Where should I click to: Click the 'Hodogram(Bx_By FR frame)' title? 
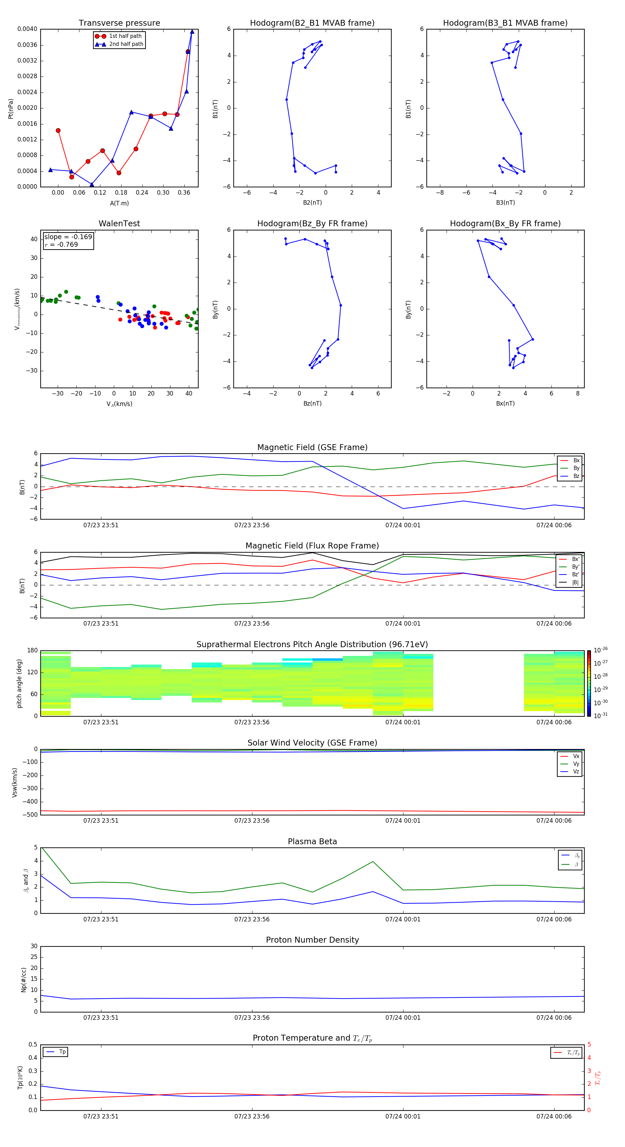[505, 223]
